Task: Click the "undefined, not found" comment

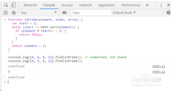Action: (x=105, y=57)
